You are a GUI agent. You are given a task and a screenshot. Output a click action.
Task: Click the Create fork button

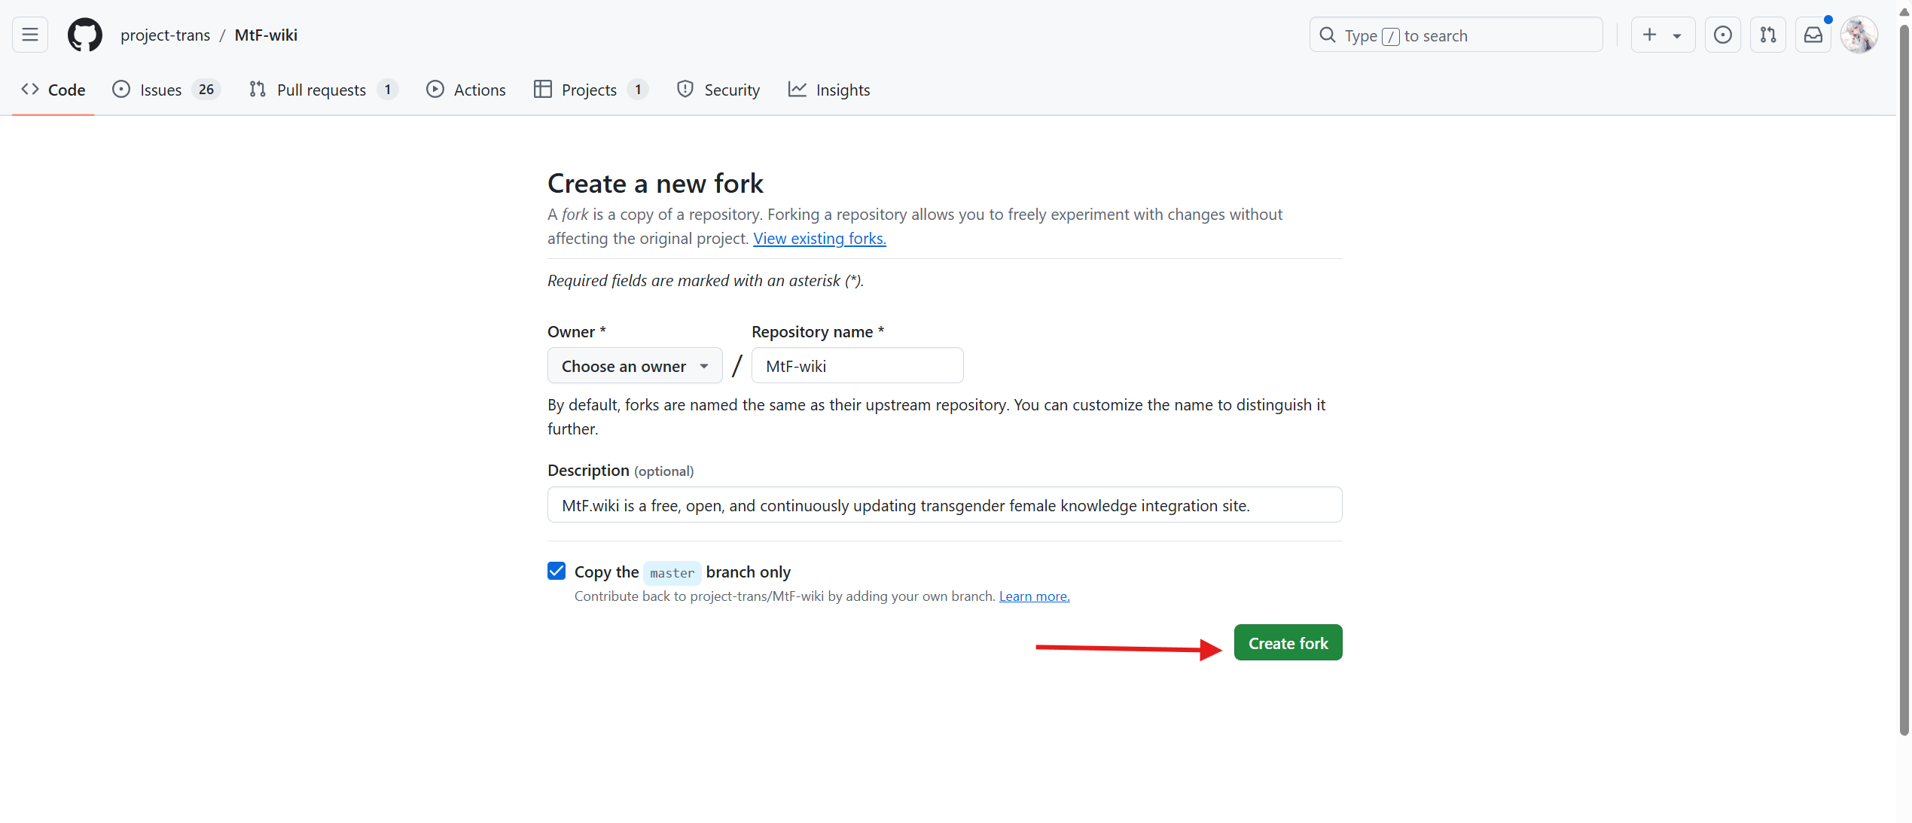pos(1288,643)
